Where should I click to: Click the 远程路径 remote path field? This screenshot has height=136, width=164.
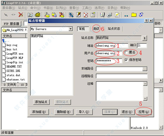[x=122, y=76]
